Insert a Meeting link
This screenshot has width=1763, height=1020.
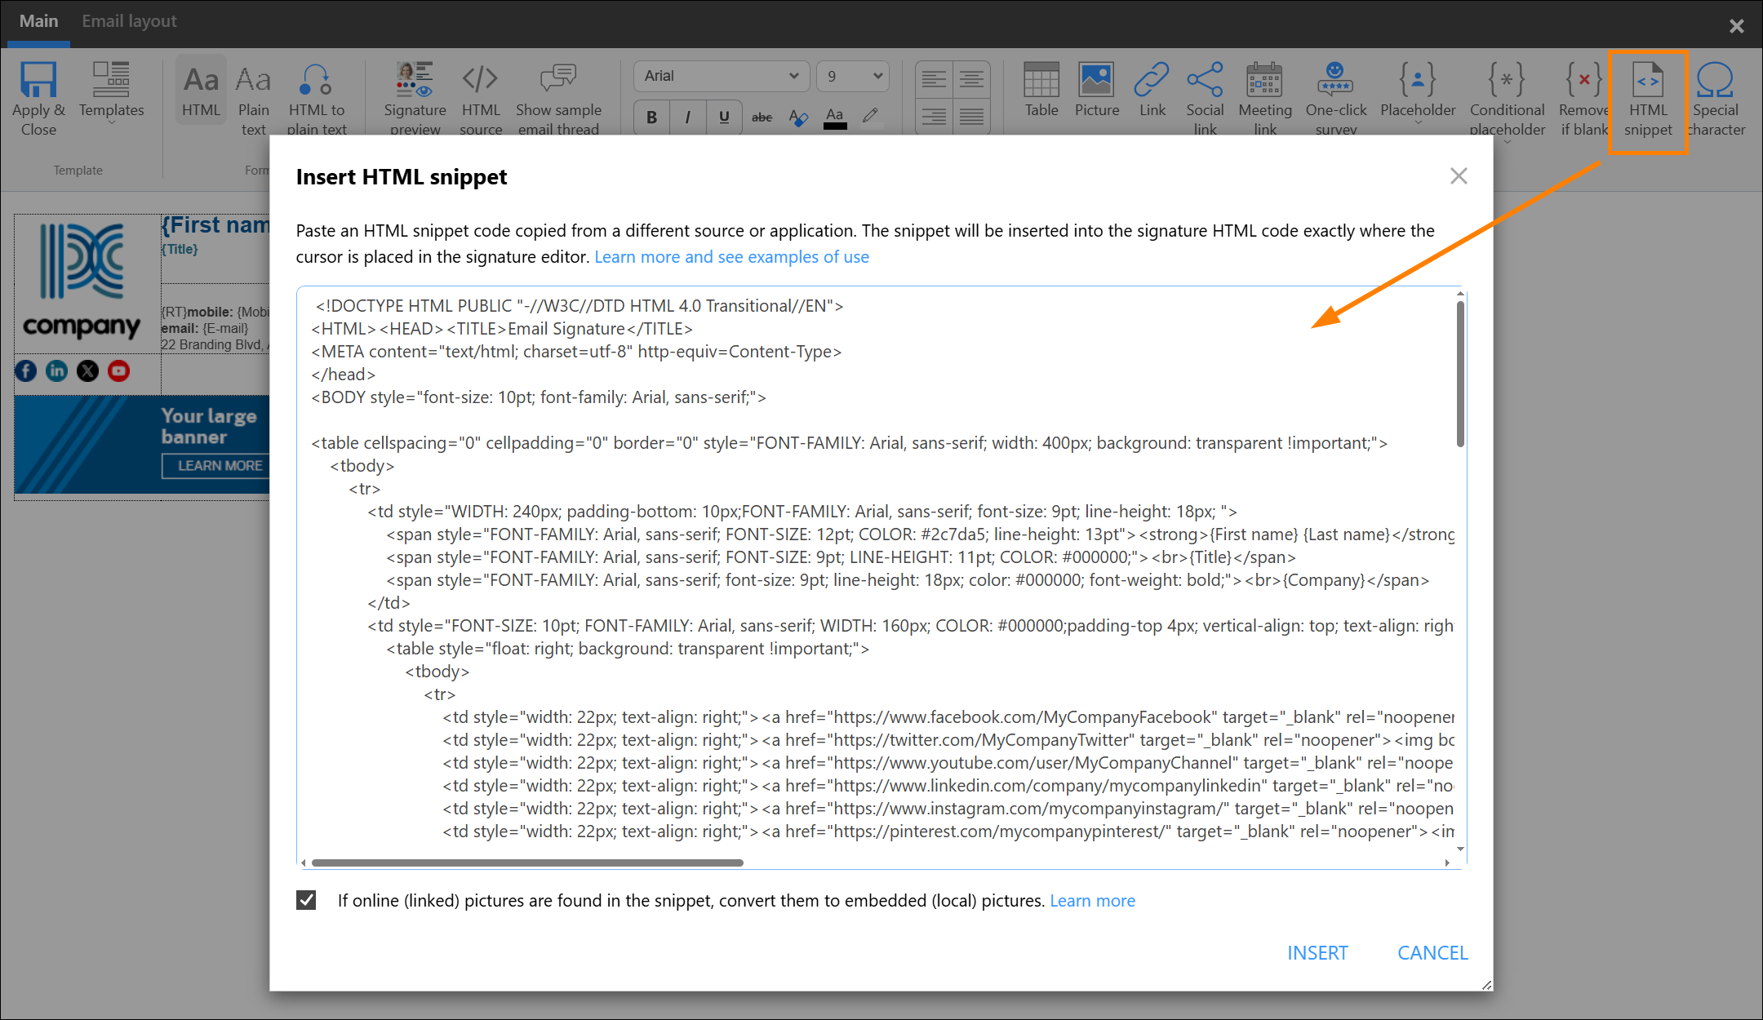tap(1265, 98)
